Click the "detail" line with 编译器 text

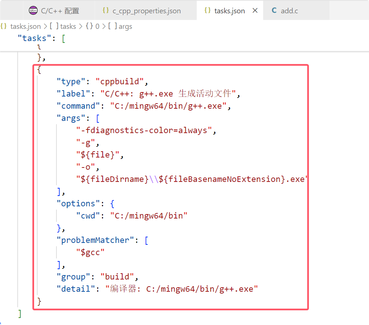(x=157, y=289)
